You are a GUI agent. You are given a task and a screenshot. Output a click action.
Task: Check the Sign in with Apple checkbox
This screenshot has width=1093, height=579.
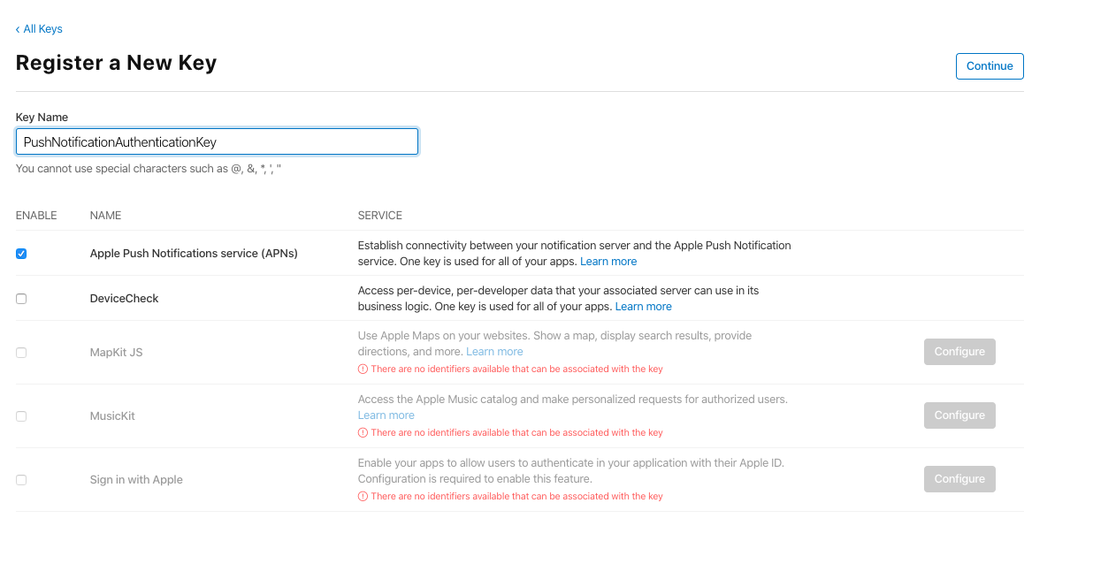pyautogui.click(x=21, y=480)
